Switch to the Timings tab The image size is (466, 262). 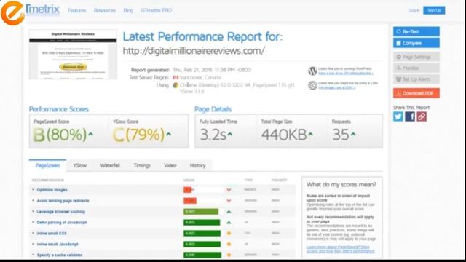tap(142, 165)
